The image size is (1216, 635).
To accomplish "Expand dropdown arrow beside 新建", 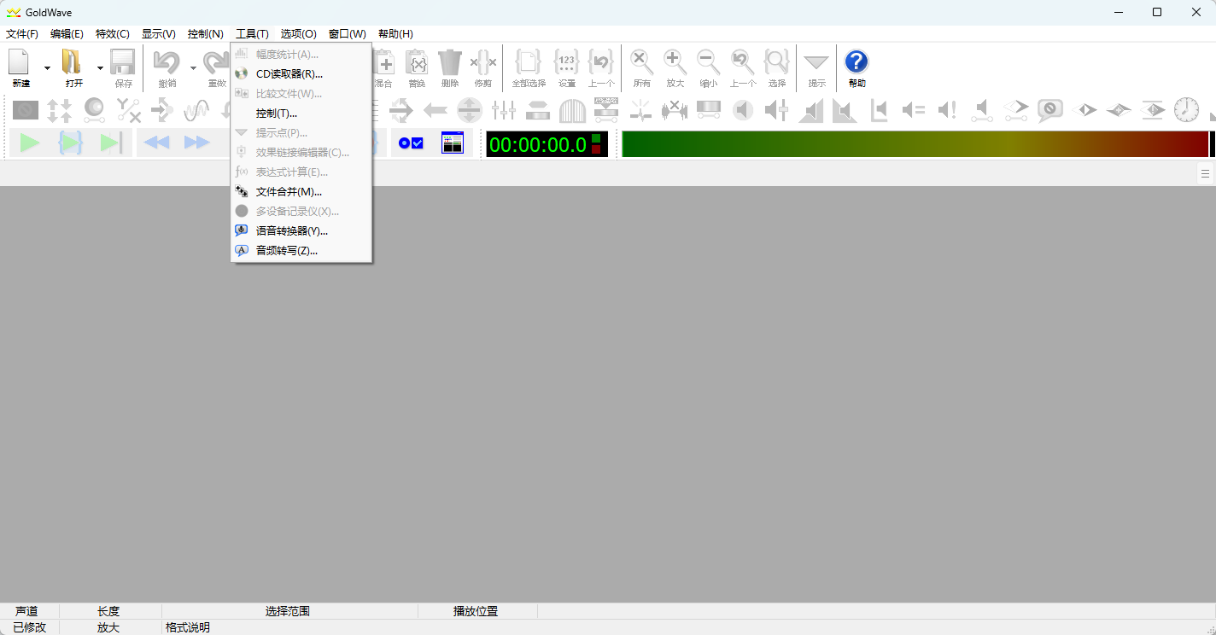I will point(47,67).
